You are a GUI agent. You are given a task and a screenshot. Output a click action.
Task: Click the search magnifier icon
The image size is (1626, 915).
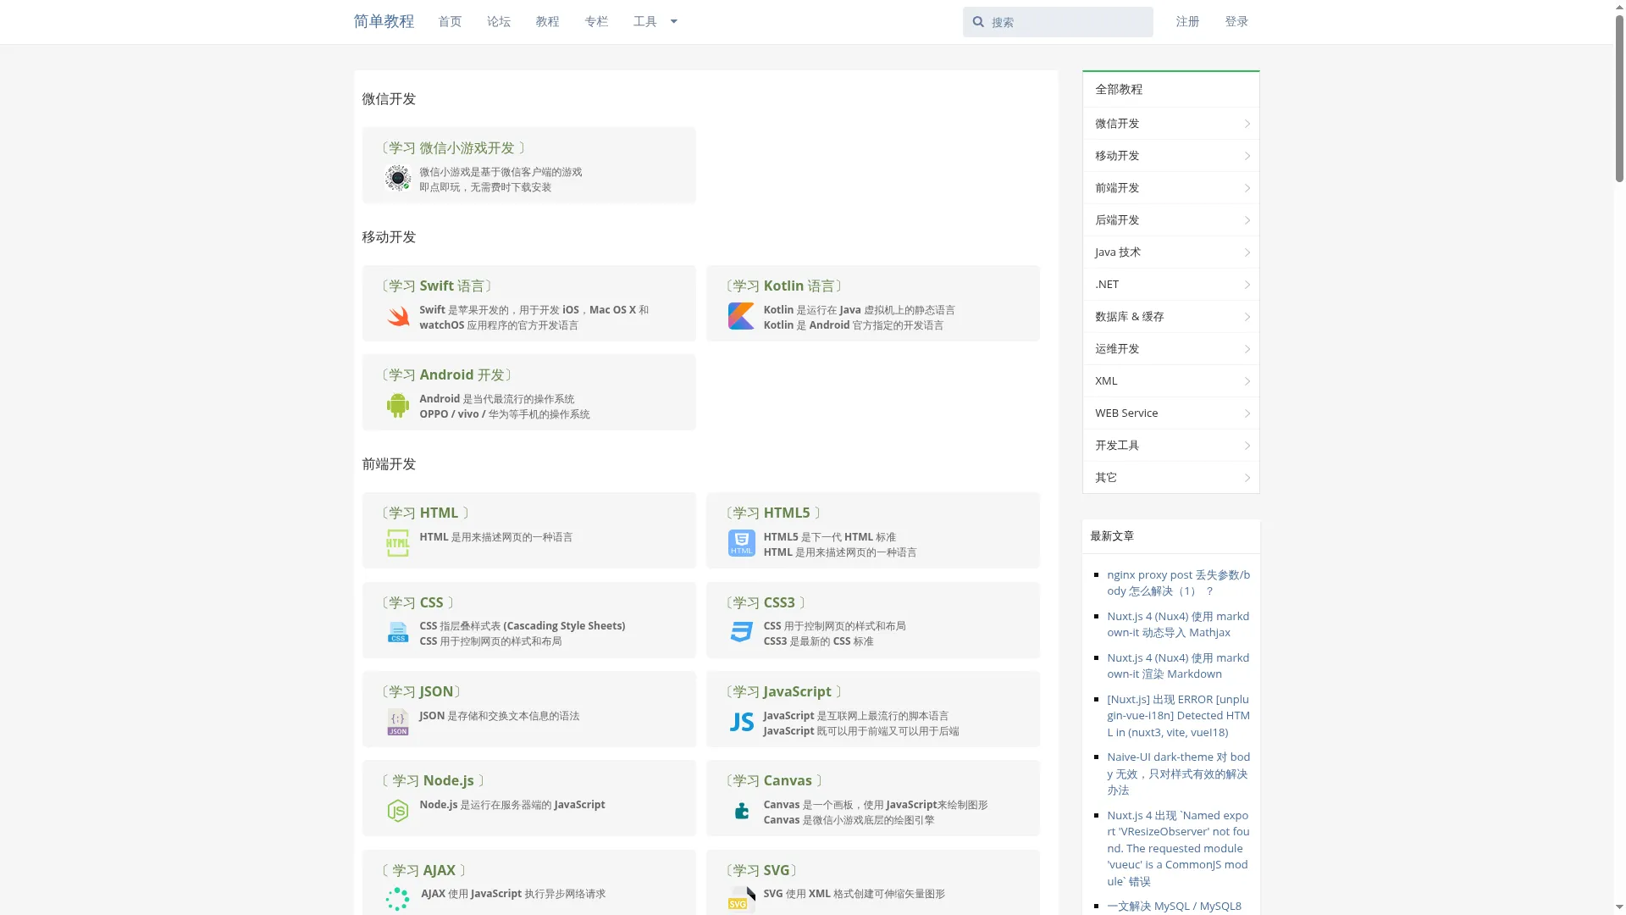point(978,22)
